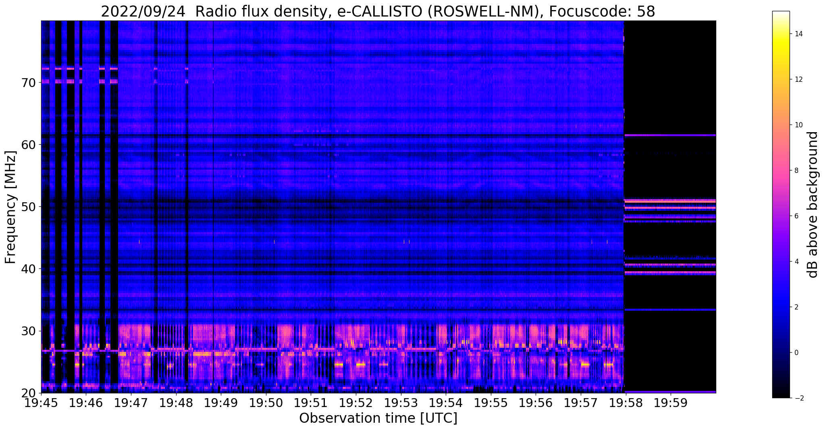Viewport: 825px width, 430px height.
Task: Click the 19:54 time tick label
Action: [446, 403]
